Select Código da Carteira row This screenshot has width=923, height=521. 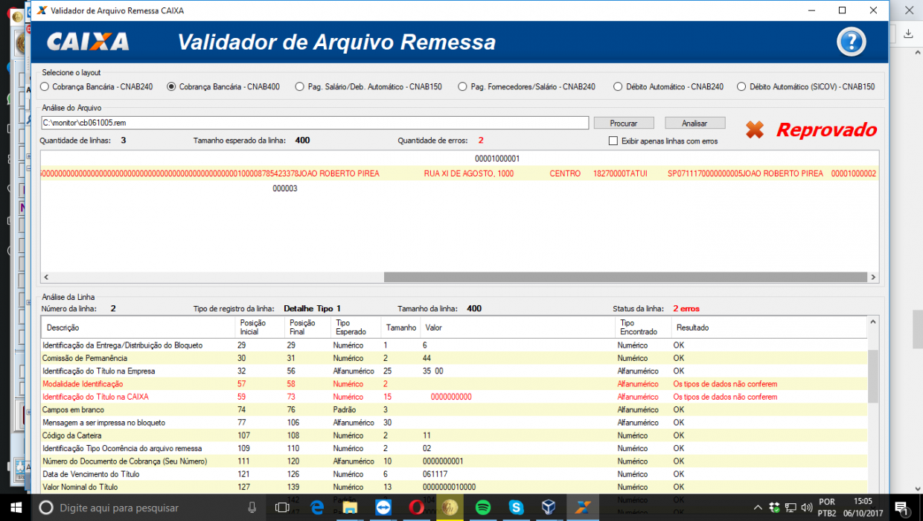coord(454,435)
